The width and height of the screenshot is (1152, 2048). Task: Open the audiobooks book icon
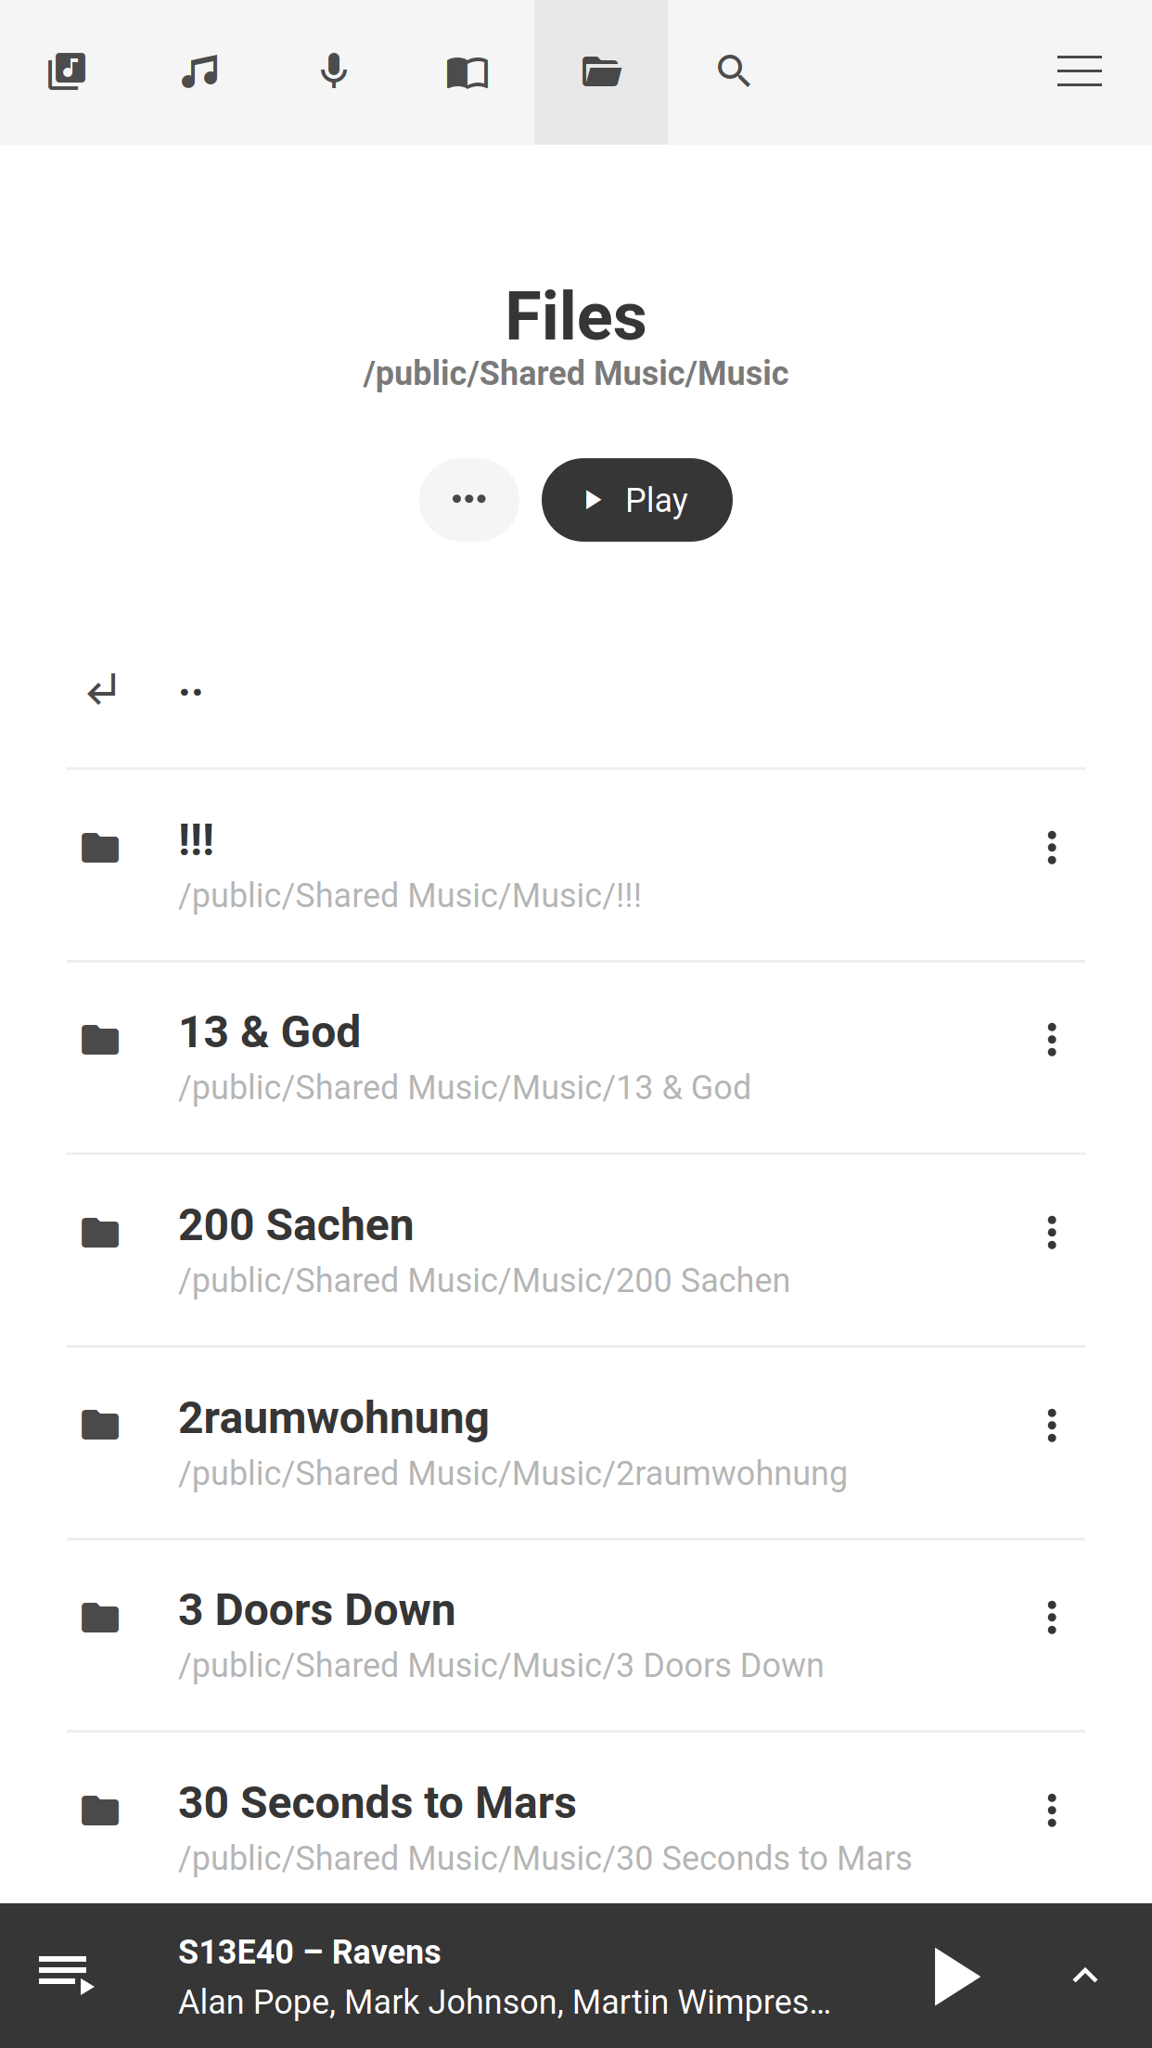467,71
